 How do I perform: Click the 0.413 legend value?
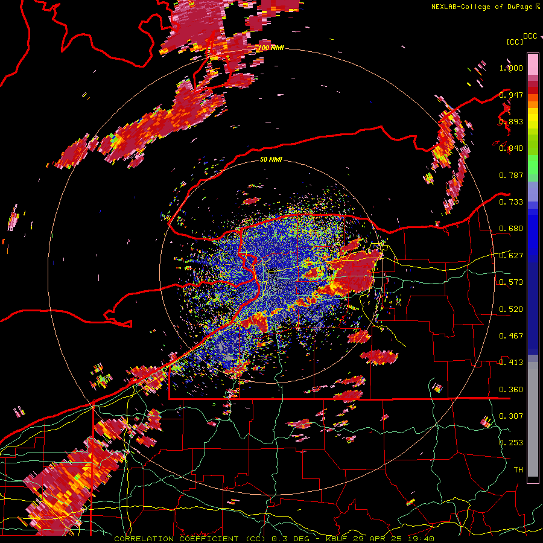tap(511, 363)
